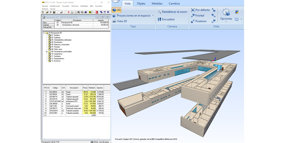Image resolution: width=285 pixels, height=143 pixels.
Task: Select the Posterior view icon
Action: click(x=193, y=21)
